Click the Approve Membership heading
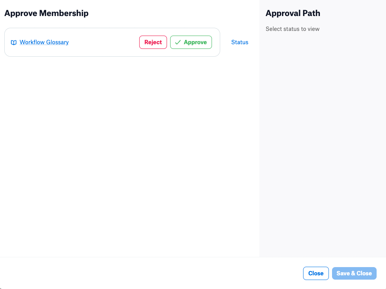 (47, 13)
